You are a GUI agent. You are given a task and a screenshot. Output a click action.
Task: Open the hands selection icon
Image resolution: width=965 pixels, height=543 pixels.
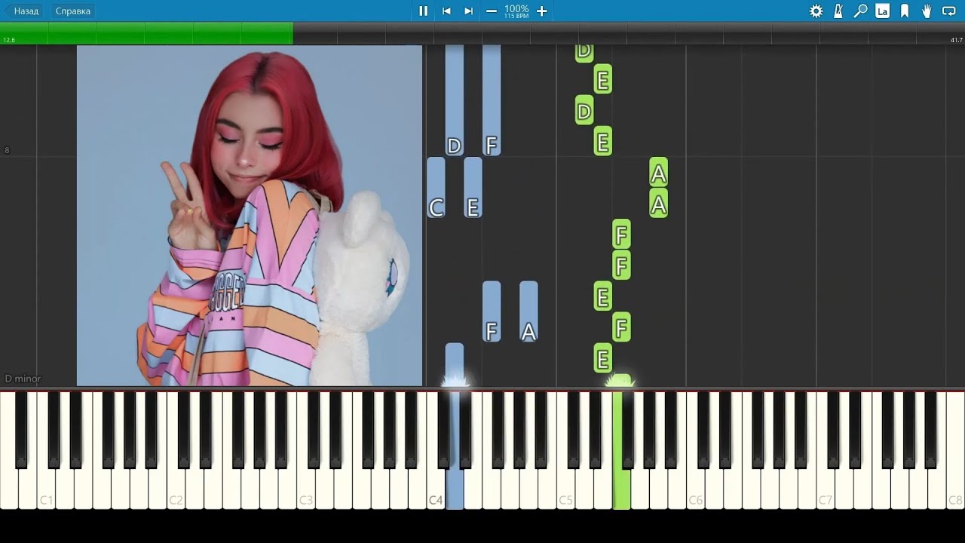tap(927, 11)
